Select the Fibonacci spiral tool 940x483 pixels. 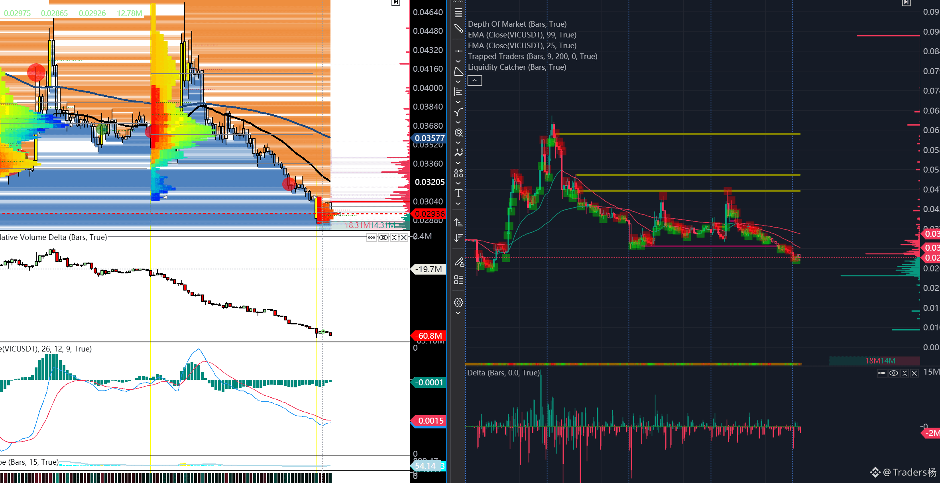coord(458,133)
